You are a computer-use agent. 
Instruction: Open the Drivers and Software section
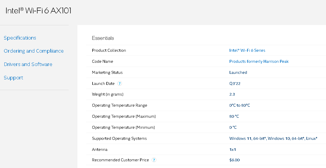tap(28, 64)
